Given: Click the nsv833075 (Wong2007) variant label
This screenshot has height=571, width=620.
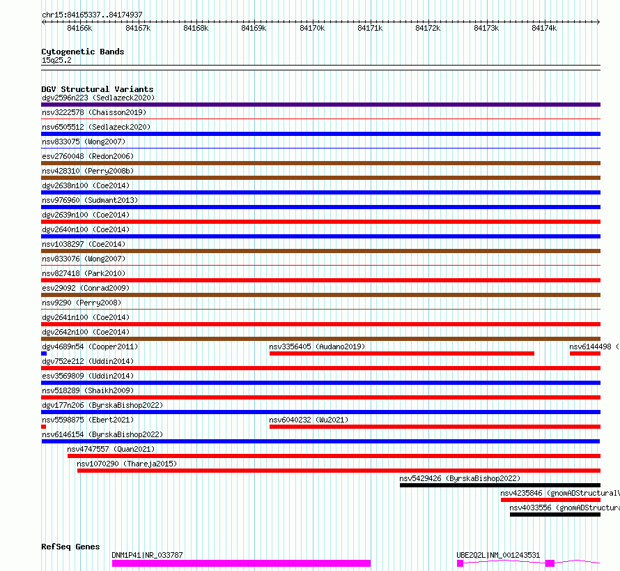Looking at the screenshot, I should tap(84, 142).
